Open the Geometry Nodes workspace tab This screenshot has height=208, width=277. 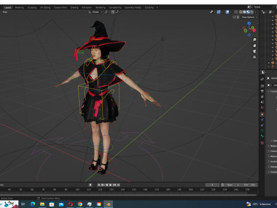click(133, 8)
